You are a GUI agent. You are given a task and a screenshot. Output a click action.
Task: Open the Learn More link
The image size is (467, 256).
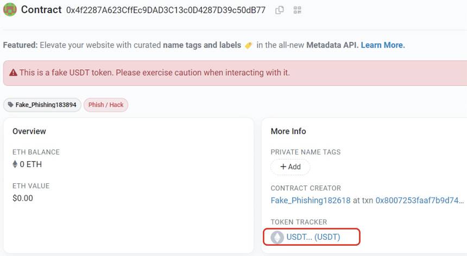click(383, 45)
